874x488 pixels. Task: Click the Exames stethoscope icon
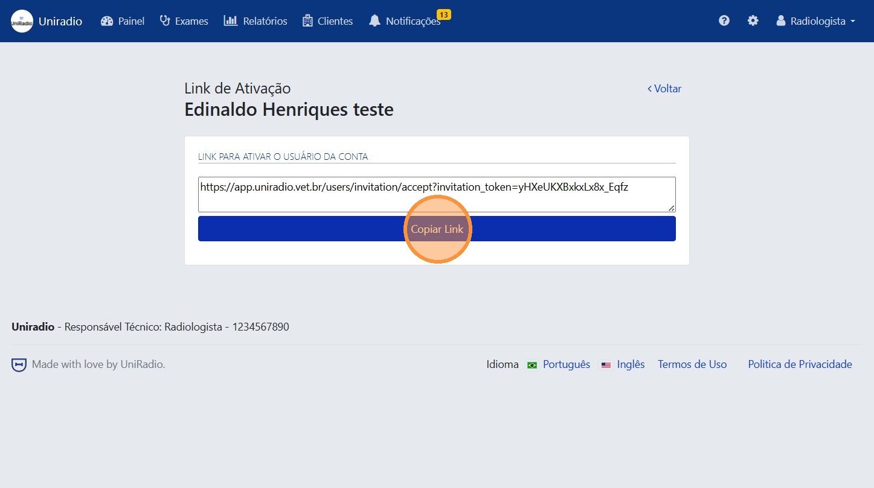click(x=164, y=20)
